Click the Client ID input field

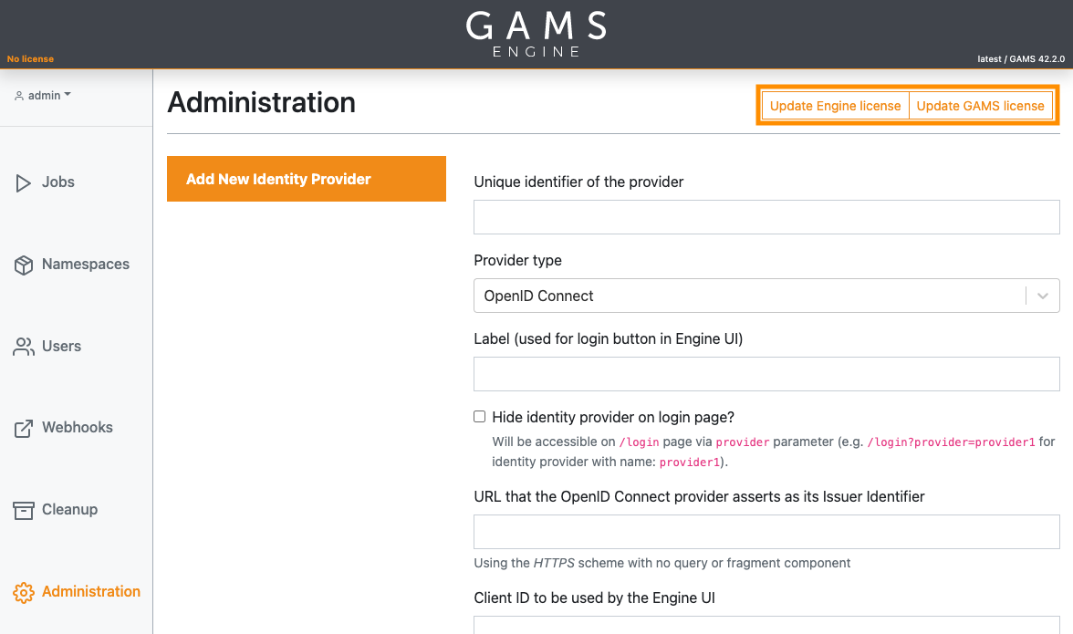[x=766, y=628]
